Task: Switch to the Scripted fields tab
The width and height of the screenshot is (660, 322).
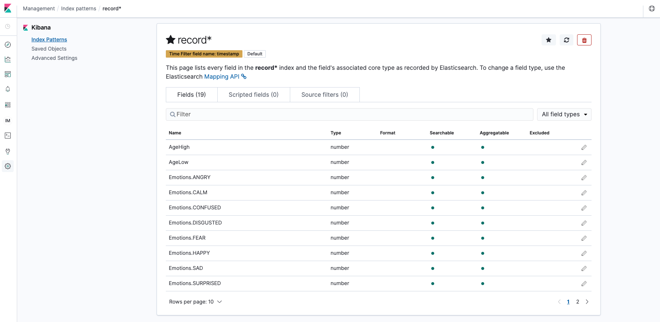Action: point(254,95)
